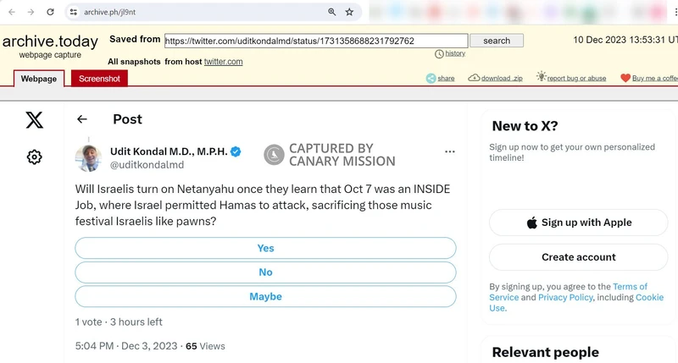Screen dimensions: 678x363
Task: Select the Webpage tab
Action: point(39,79)
